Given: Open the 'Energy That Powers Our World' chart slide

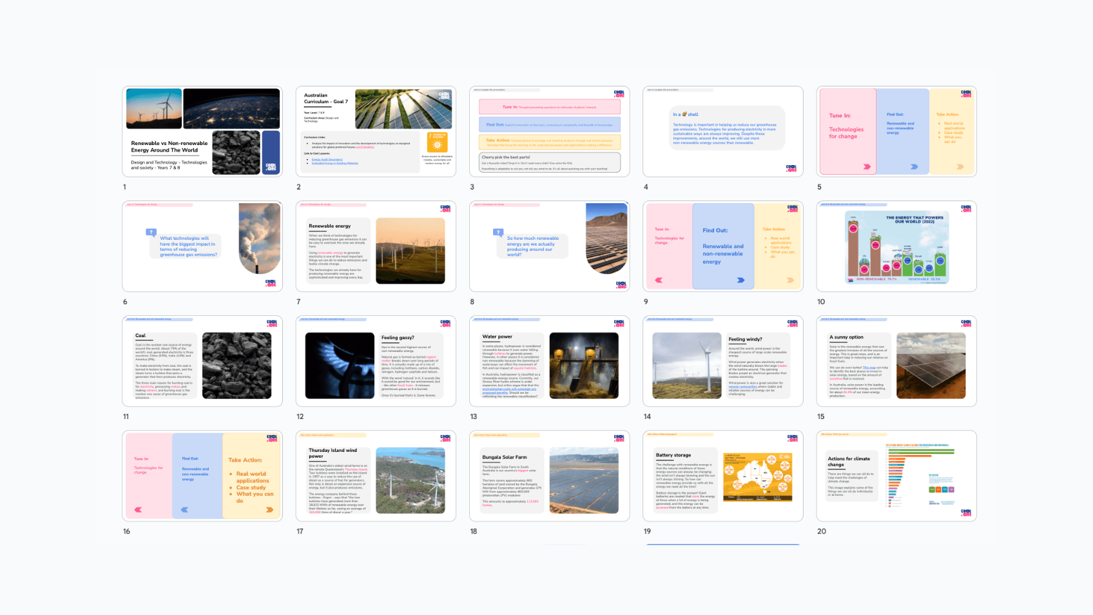Looking at the screenshot, I should click(896, 246).
